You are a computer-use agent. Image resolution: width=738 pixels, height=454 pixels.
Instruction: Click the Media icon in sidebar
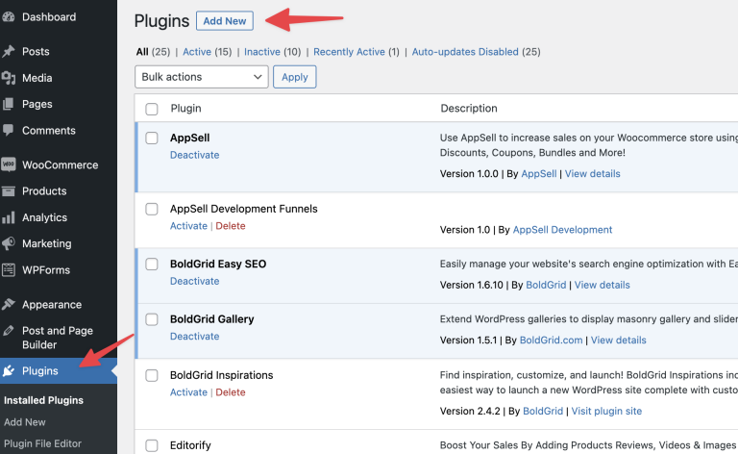[x=8, y=78]
